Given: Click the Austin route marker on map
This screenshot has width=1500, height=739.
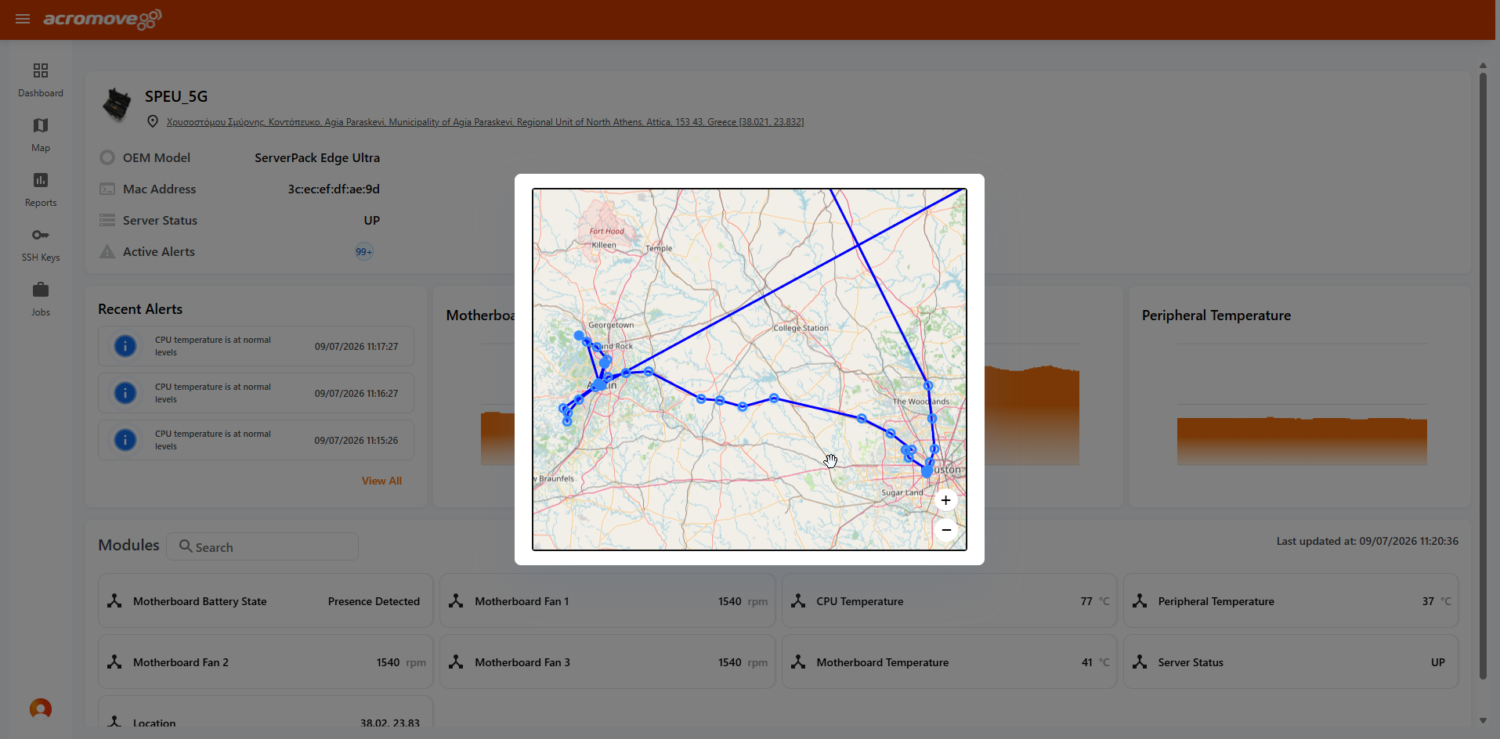Looking at the screenshot, I should pyautogui.click(x=599, y=384).
